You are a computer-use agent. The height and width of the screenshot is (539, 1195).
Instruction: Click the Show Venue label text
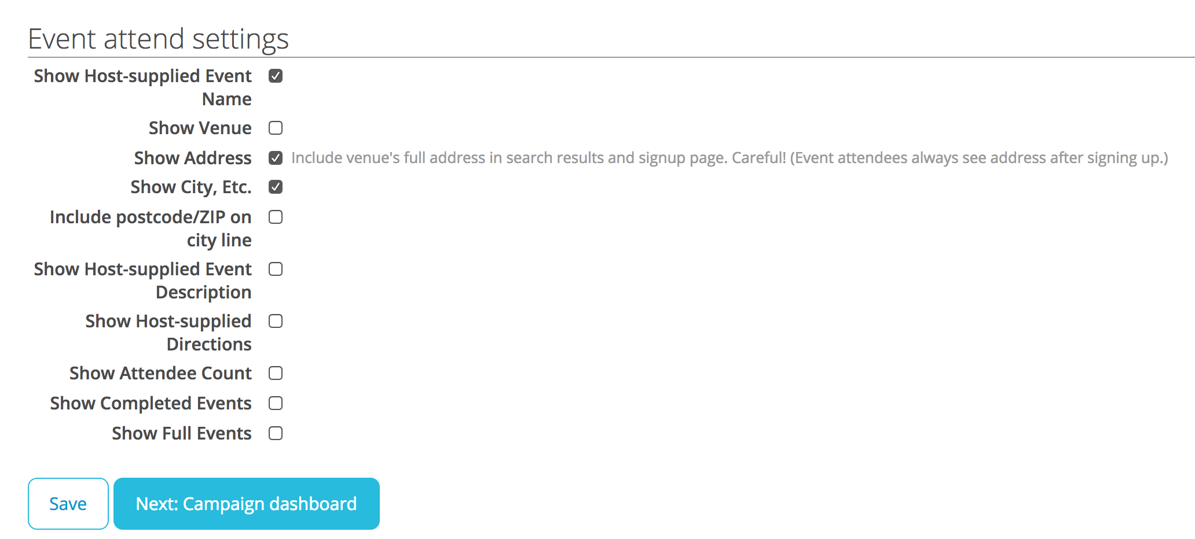(199, 128)
